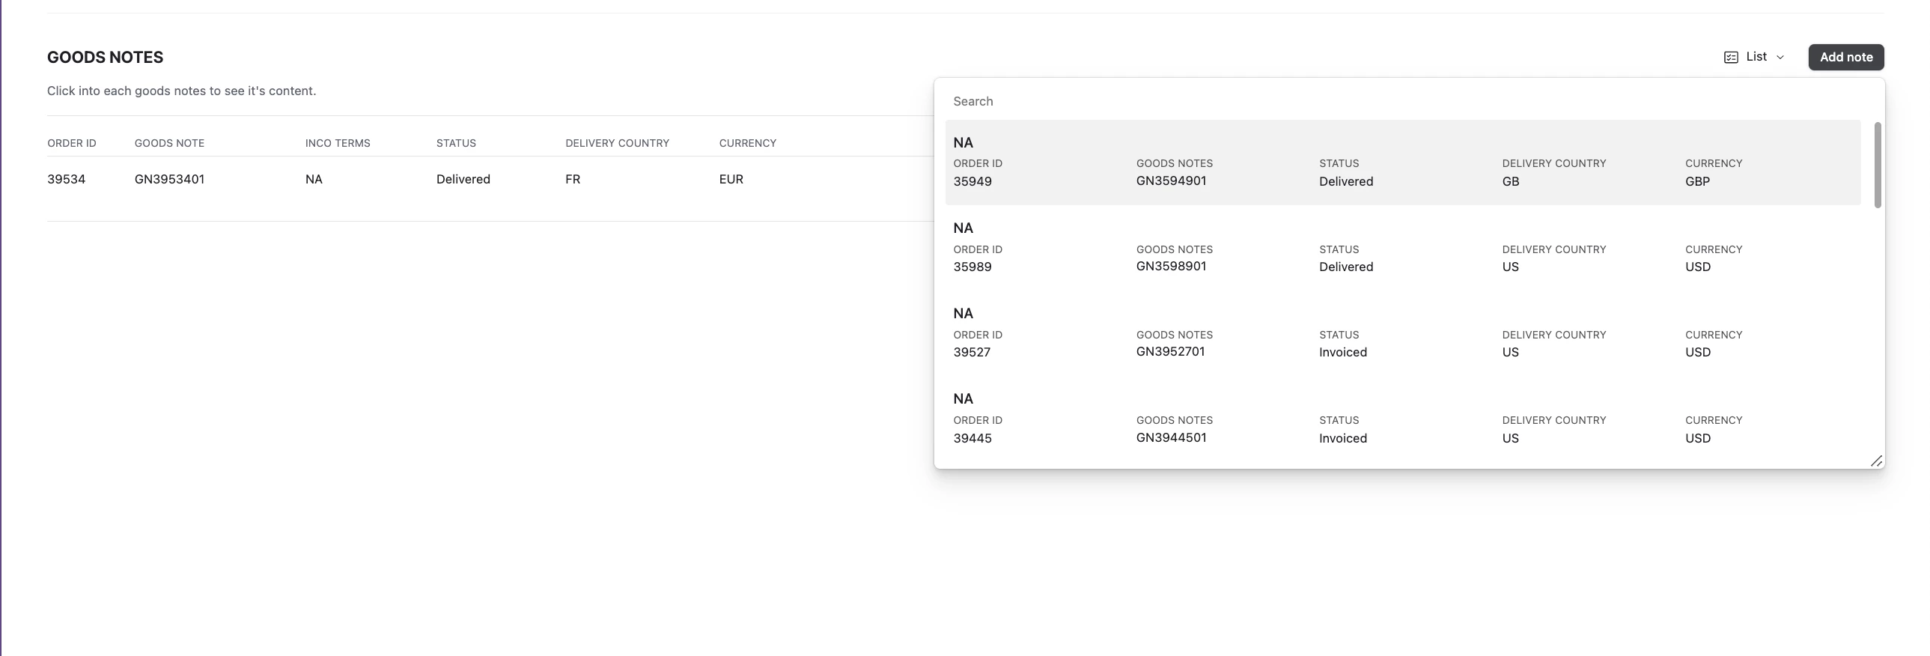
Task: Click the ORDER ID column header of the table
Action: 72,143
